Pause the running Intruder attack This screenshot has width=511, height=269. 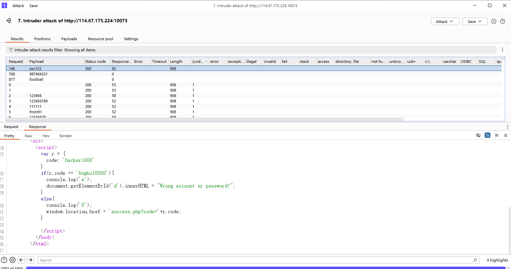494,21
